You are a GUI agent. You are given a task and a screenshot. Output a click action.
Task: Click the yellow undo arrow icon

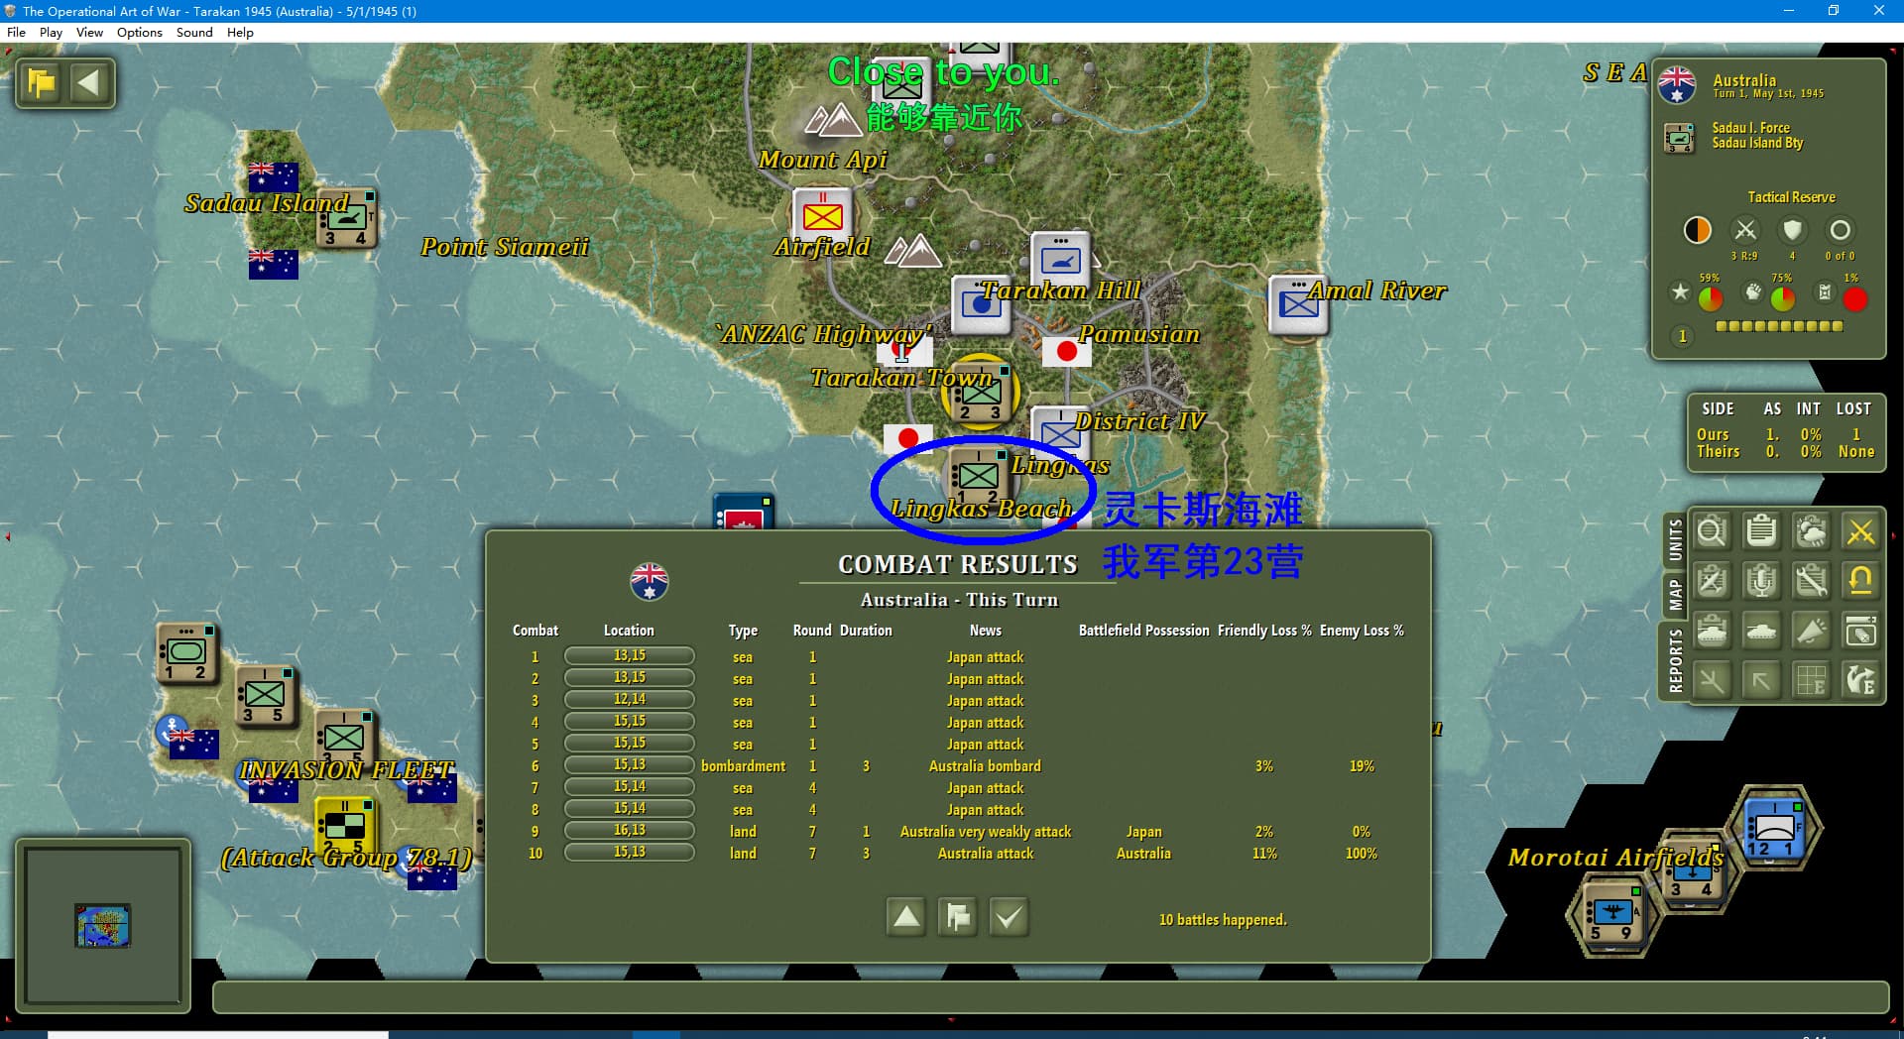tap(1860, 582)
